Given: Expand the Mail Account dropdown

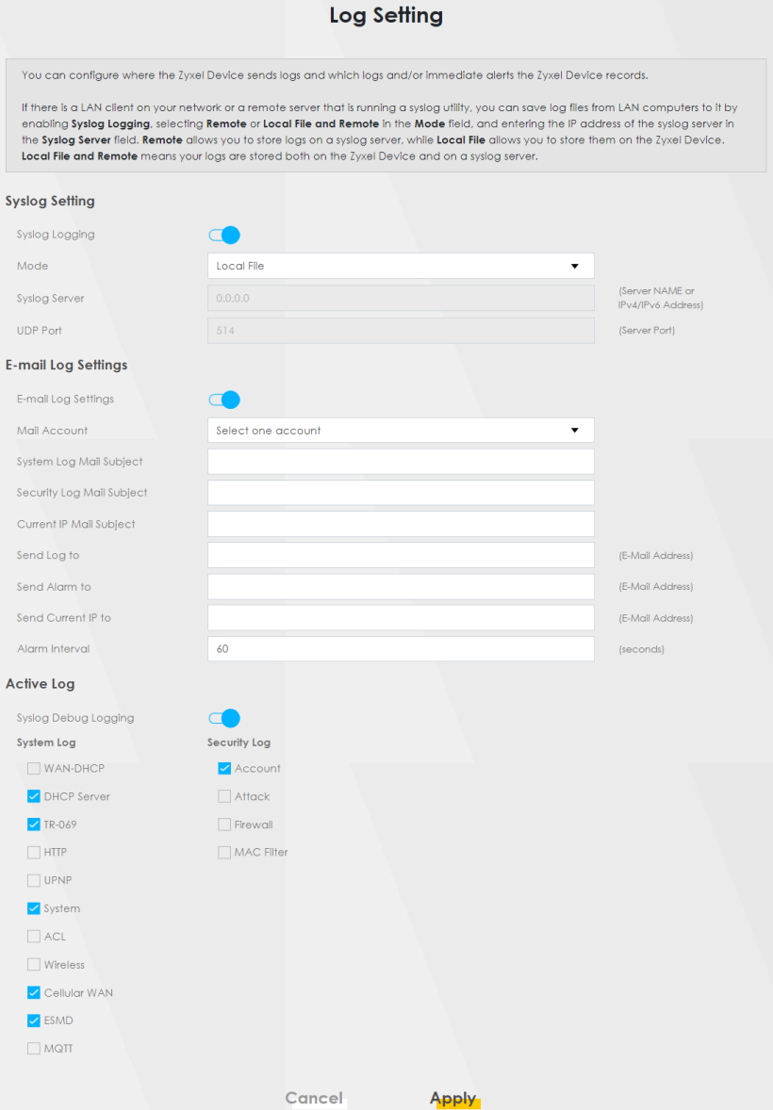Looking at the screenshot, I should coord(400,431).
